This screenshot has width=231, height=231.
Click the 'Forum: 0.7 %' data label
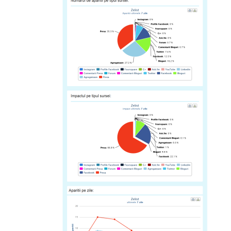click(166, 43)
